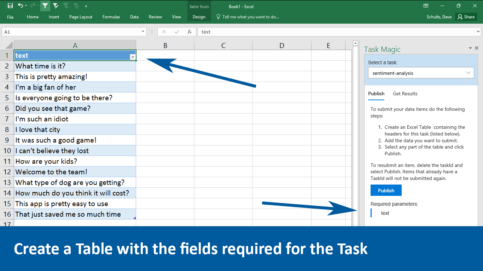Click the Enter checkmark beside the formula bar
This screenshot has height=271, width=483.
tap(177, 32)
